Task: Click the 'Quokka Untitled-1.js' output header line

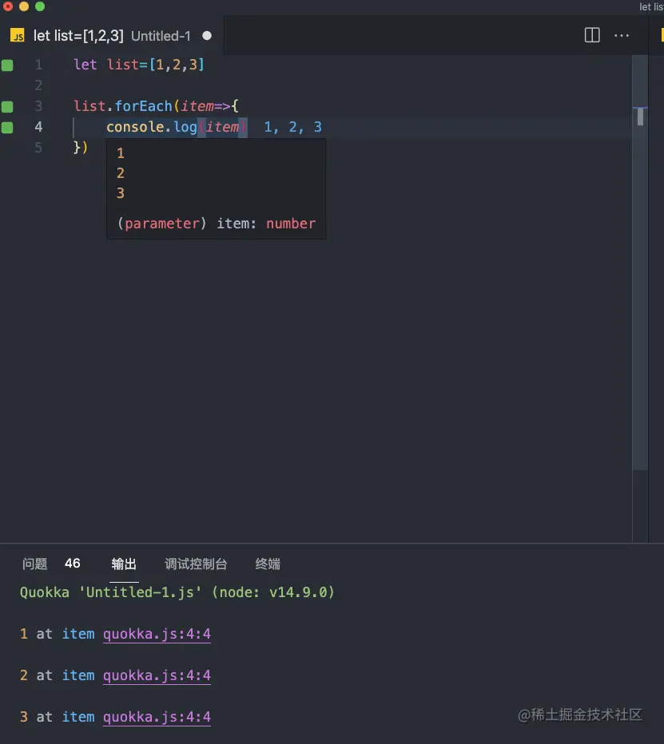Action: pyautogui.click(x=177, y=592)
